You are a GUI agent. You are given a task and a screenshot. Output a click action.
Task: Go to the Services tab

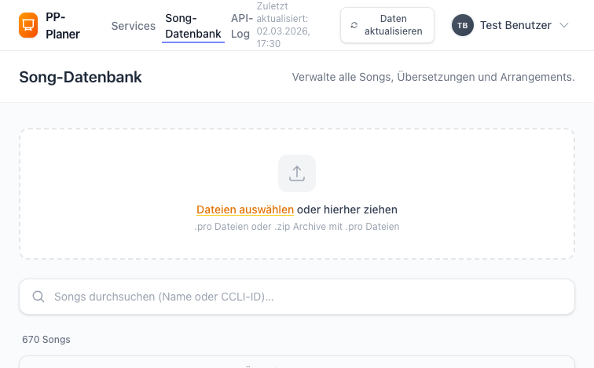pyautogui.click(x=134, y=26)
